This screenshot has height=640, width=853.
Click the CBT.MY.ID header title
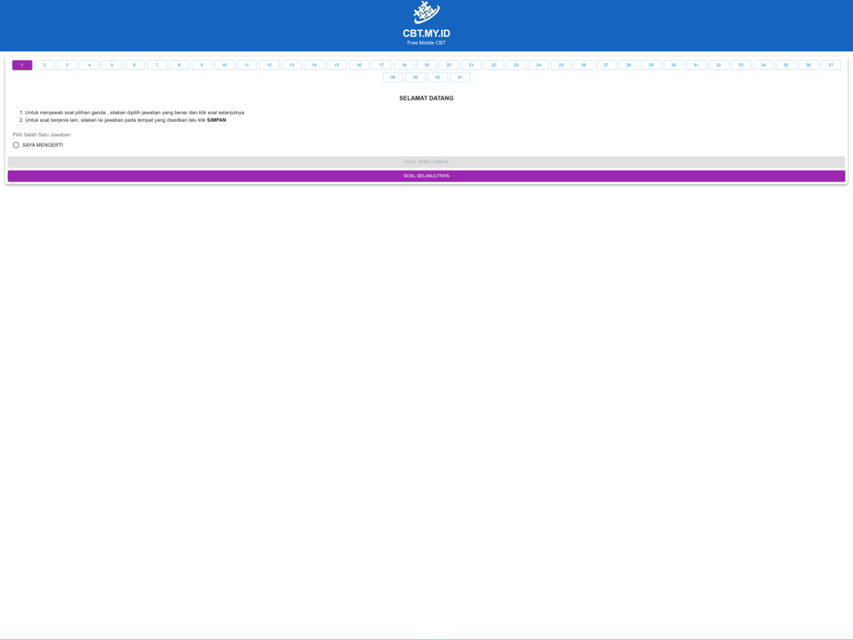(426, 33)
